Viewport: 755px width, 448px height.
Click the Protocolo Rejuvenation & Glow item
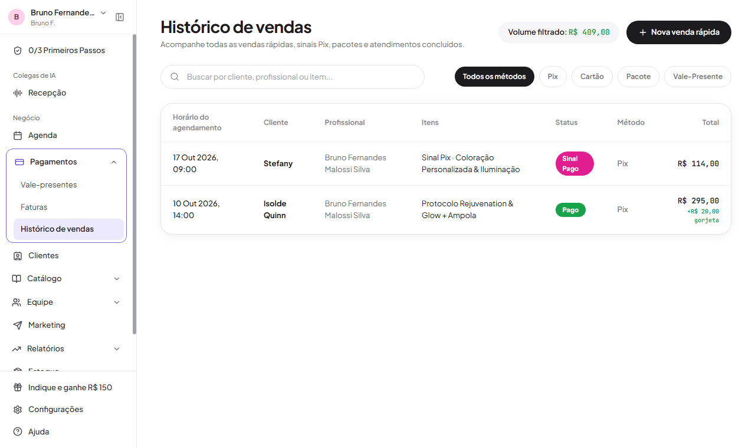tap(468, 210)
